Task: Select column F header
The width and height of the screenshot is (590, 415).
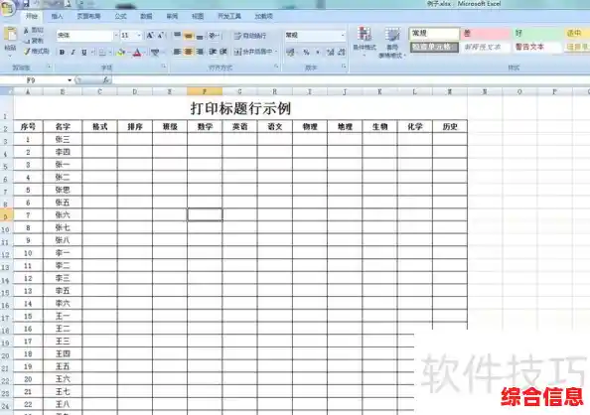Action: point(205,91)
